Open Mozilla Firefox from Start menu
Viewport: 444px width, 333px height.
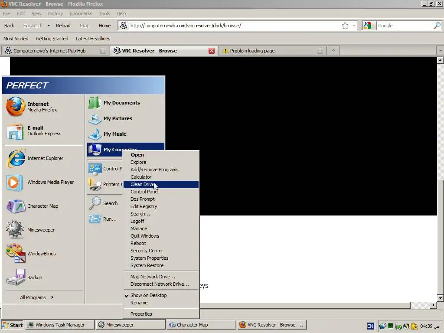(16, 107)
